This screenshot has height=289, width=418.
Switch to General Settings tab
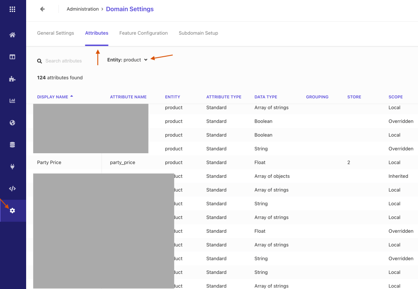tap(56, 33)
